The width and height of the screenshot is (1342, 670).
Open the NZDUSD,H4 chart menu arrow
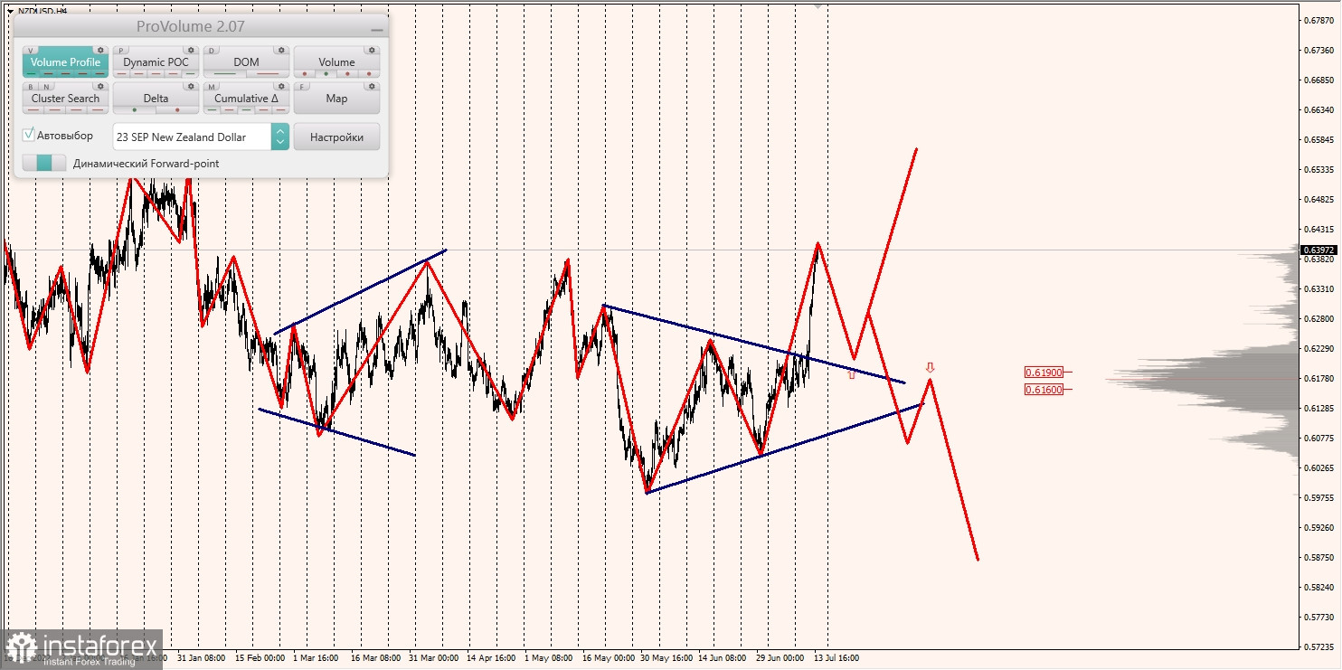[9, 11]
